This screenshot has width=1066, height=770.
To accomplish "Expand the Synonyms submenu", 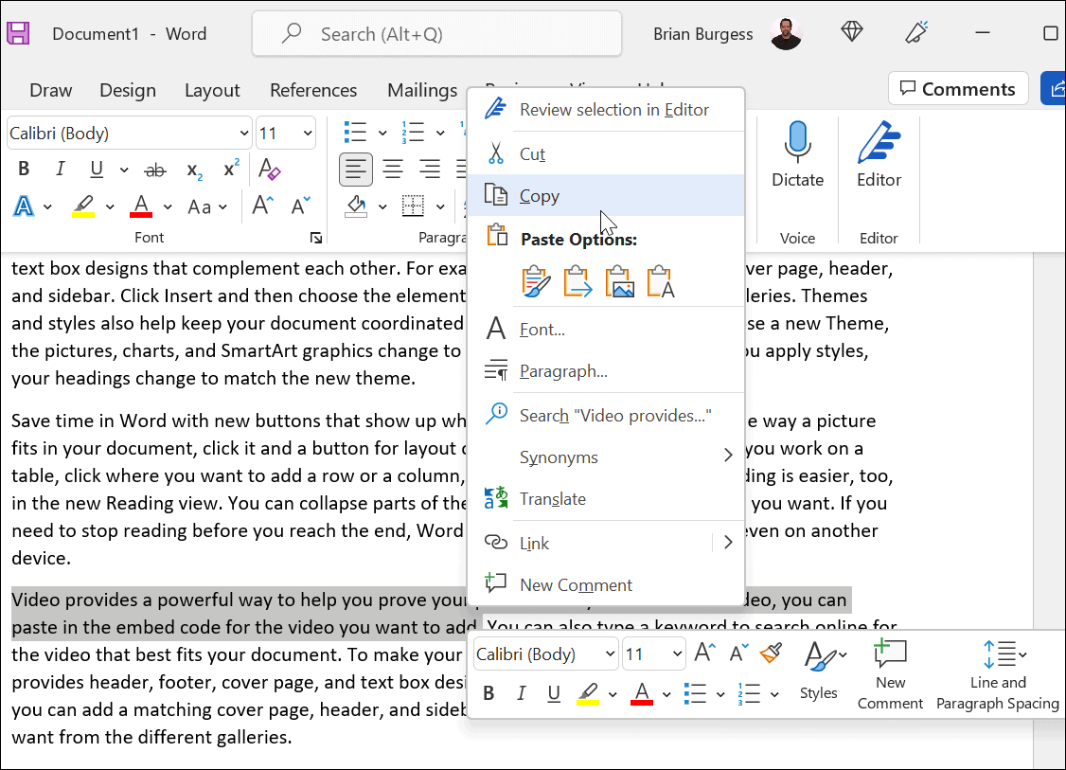I will pyautogui.click(x=727, y=457).
